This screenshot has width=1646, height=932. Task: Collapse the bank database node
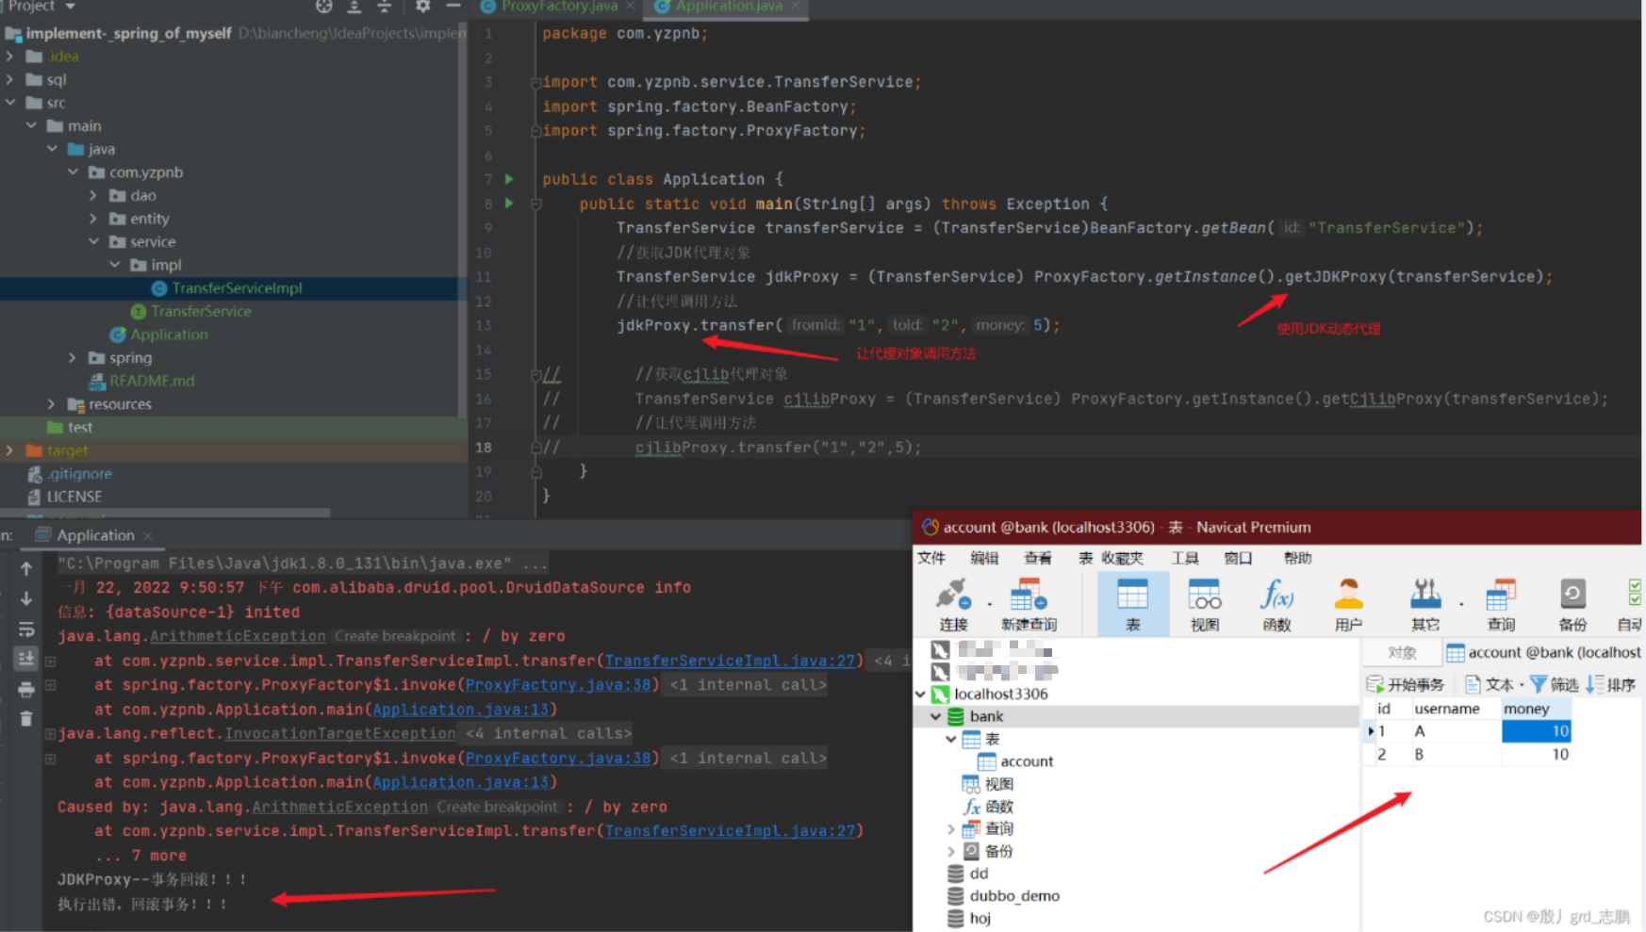pyautogui.click(x=935, y=716)
